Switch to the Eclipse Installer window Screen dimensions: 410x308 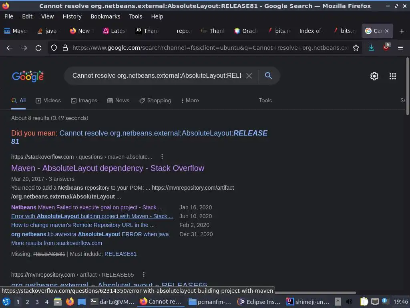[x=259, y=302]
